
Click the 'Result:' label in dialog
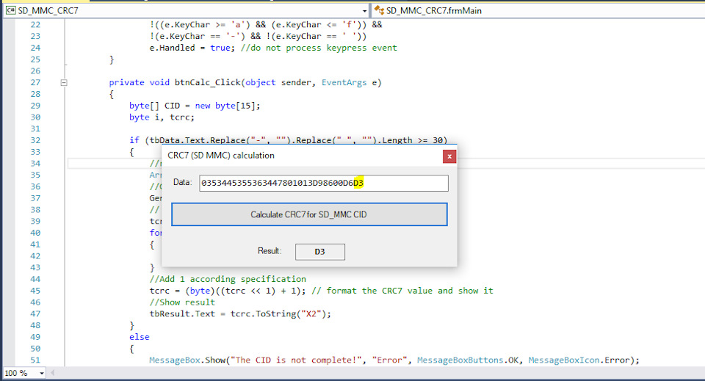[270, 251]
